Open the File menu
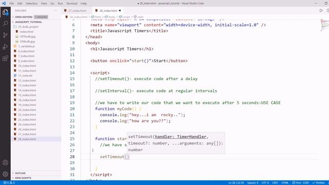The height and width of the screenshot is (185, 329). click(x=11, y=4)
